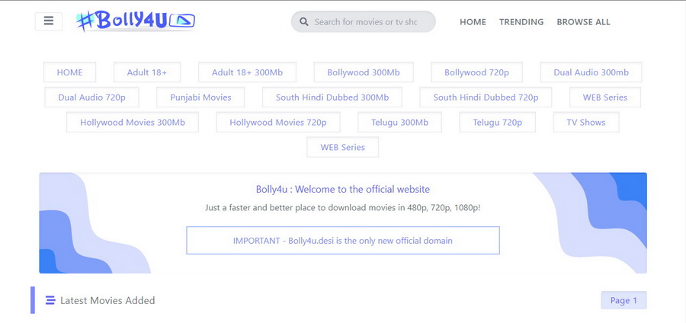Open Dual Audio 300mb category
Image resolution: width=686 pixels, height=323 pixels.
(x=591, y=72)
